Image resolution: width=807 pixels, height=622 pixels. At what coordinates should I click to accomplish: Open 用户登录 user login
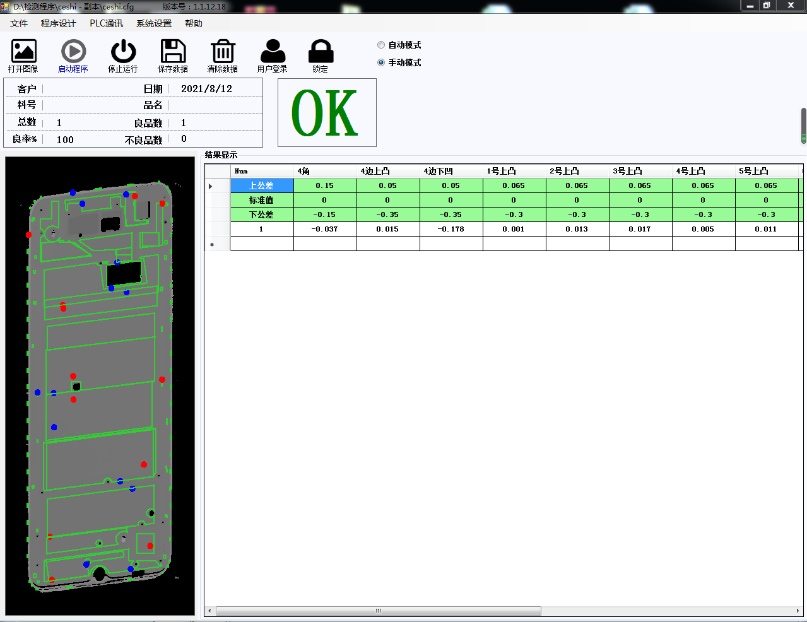click(x=273, y=56)
